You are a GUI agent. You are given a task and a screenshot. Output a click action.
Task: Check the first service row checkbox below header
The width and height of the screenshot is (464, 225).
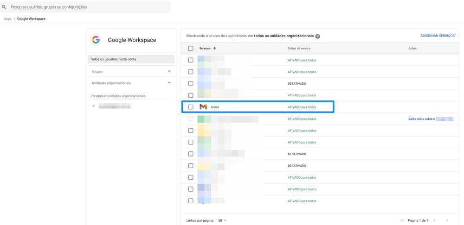coord(191,60)
